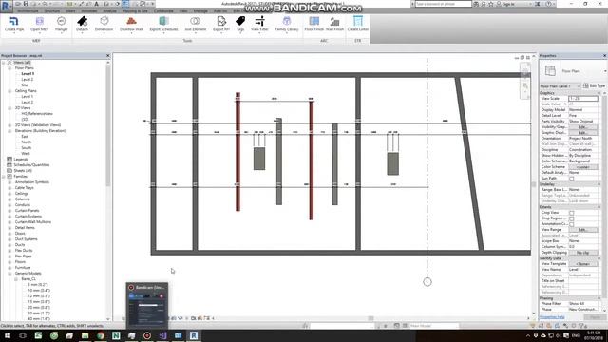This screenshot has height=342, width=608.
Task: Click the View Scale input field
Action: pos(582,99)
